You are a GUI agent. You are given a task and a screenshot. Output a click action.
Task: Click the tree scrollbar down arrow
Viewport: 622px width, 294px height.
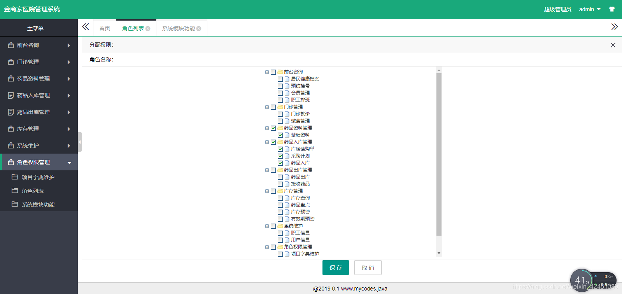(439, 253)
